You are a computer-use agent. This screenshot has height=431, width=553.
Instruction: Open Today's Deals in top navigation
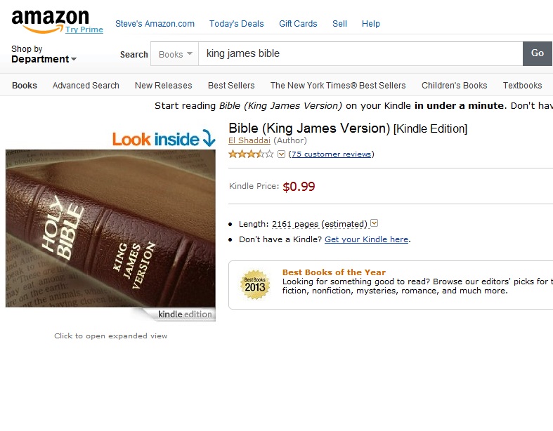pos(236,24)
